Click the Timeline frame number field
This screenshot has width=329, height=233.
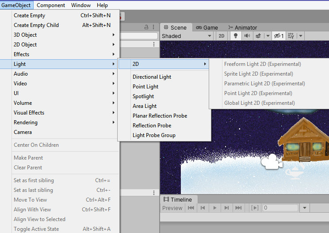280,208
